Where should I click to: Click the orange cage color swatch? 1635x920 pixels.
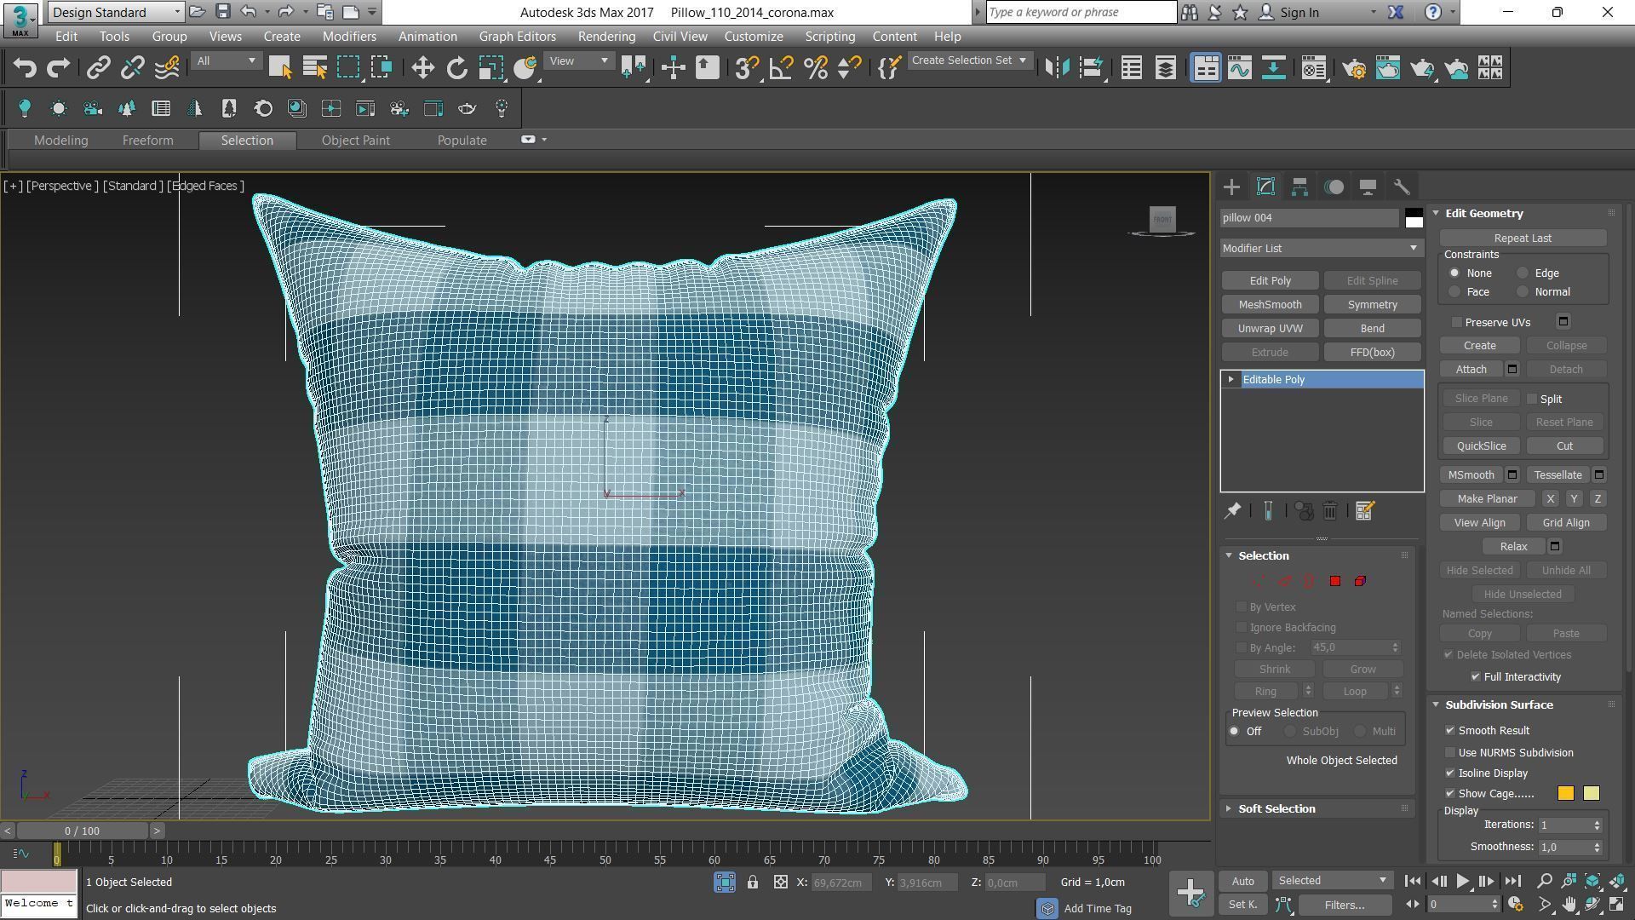1565,794
